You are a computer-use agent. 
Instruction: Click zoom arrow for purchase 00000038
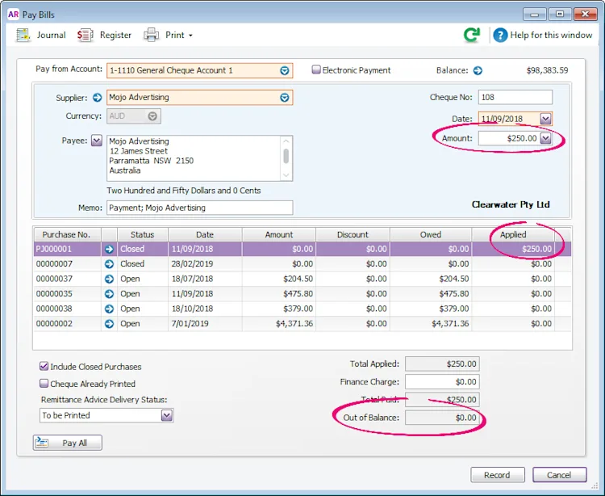(109, 309)
